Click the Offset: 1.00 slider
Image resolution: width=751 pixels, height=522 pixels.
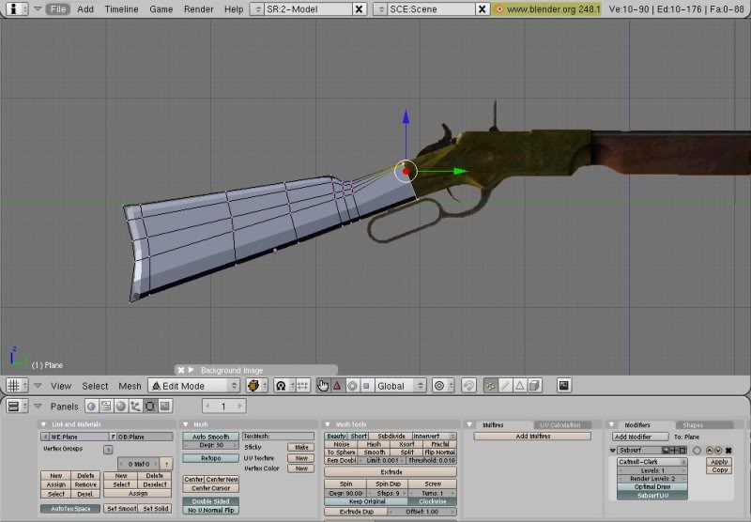click(422, 512)
